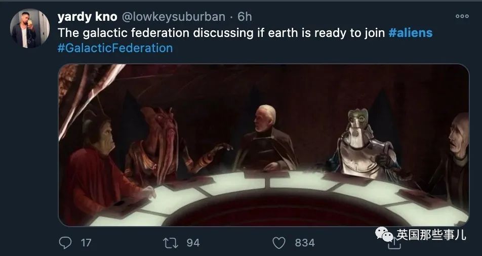Click the white-haired man in the image center
Screen dimensions: 482x256
[x=265, y=138]
